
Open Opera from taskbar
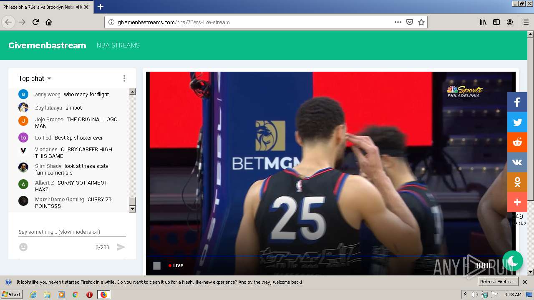pyautogui.click(x=89, y=295)
